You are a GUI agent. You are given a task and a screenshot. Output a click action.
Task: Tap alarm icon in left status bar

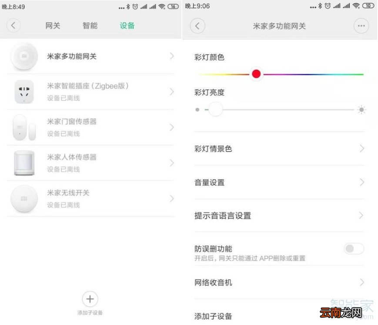pyautogui.click(x=135, y=7)
